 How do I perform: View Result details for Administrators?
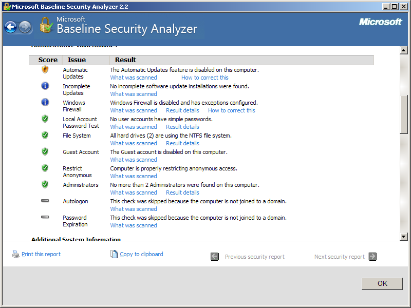(x=183, y=192)
